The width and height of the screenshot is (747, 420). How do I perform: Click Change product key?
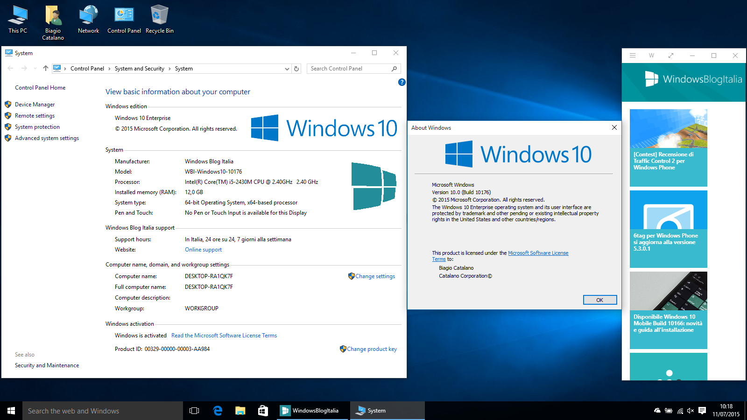click(x=372, y=349)
